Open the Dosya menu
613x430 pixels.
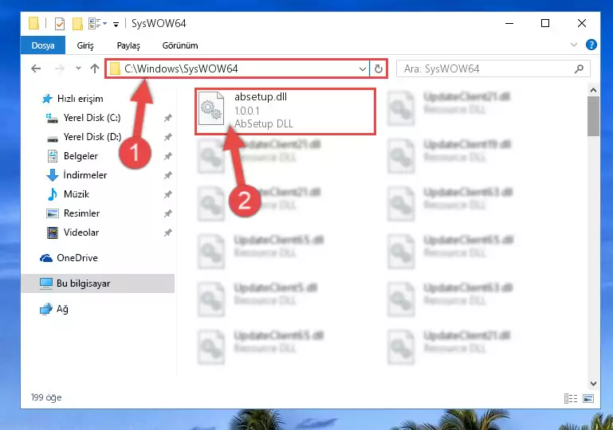[x=43, y=45]
